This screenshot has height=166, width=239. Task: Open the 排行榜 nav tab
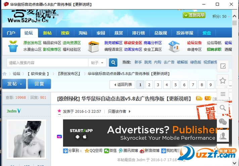point(138,33)
